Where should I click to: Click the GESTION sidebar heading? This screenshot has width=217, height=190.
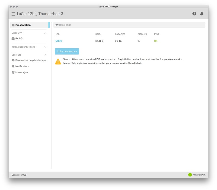(x=16, y=55)
